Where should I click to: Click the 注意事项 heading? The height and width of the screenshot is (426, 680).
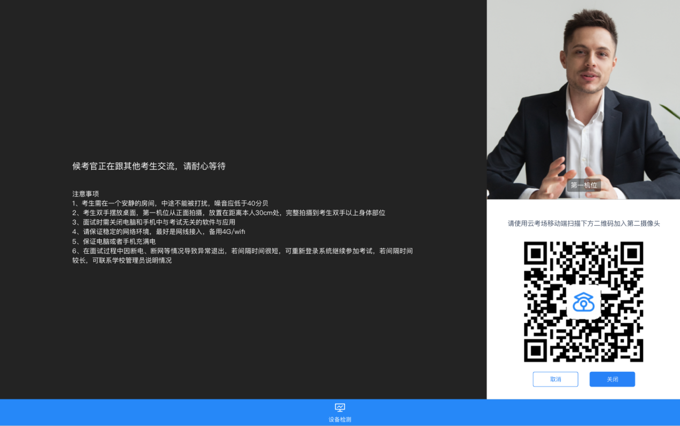[86, 194]
